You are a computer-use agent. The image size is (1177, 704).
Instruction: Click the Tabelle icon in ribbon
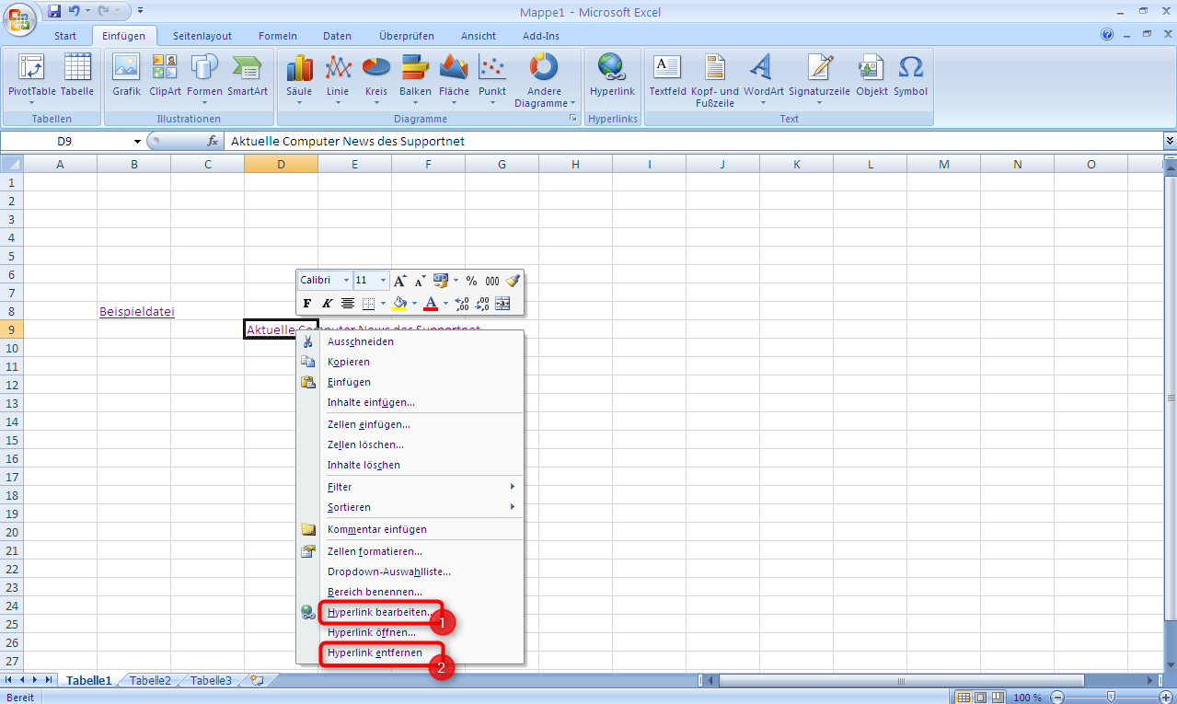(77, 75)
